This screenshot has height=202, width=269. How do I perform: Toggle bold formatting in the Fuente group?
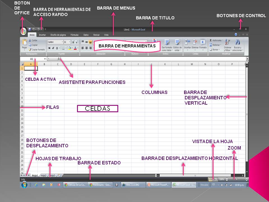pos(49,48)
